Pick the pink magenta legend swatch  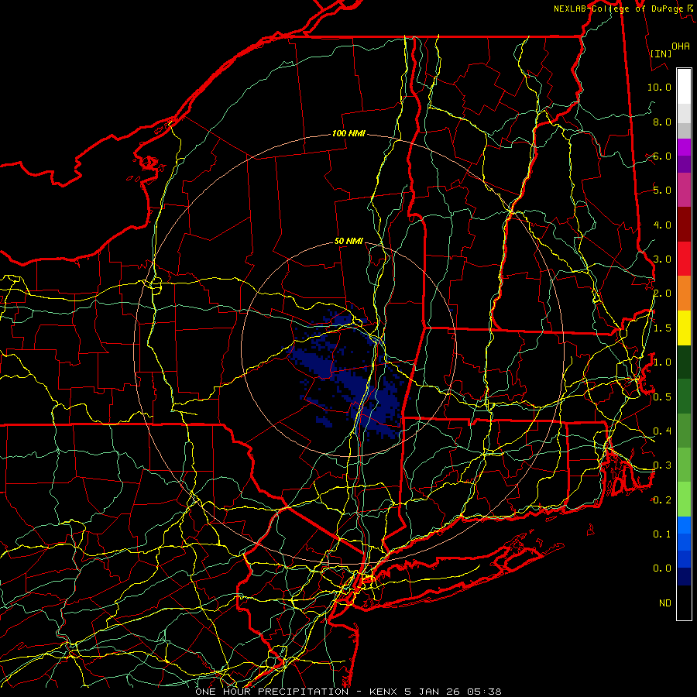[684, 190]
